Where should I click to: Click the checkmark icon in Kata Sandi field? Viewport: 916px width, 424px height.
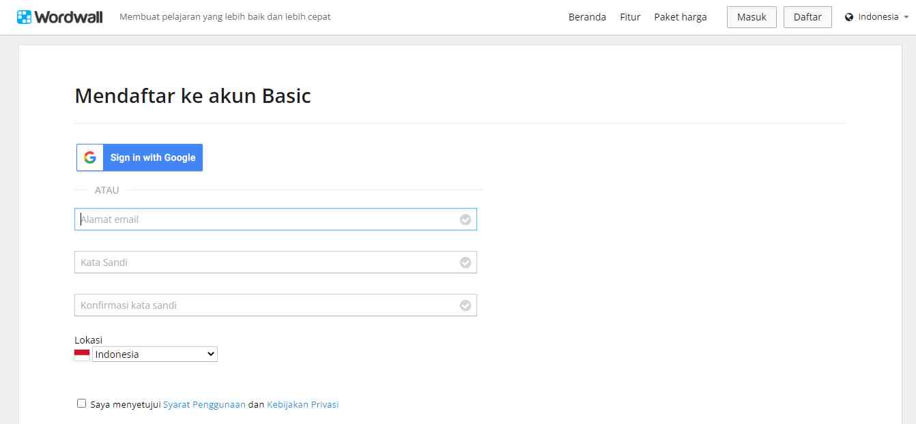[466, 262]
